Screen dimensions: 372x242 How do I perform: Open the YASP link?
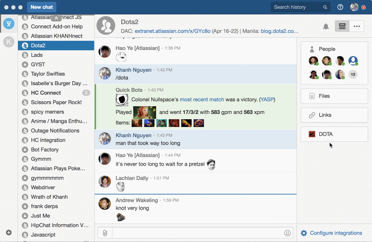point(267,100)
